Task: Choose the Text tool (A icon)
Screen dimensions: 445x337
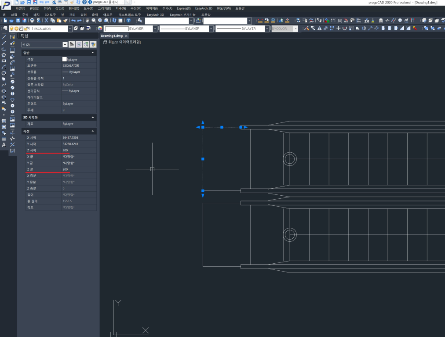Action: [x=4, y=144]
